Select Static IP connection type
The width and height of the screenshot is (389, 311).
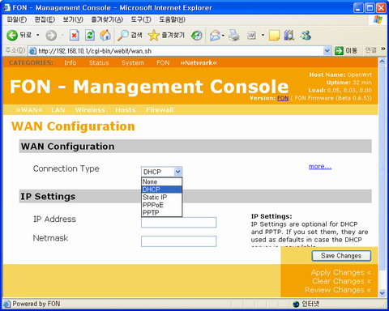[x=162, y=197]
